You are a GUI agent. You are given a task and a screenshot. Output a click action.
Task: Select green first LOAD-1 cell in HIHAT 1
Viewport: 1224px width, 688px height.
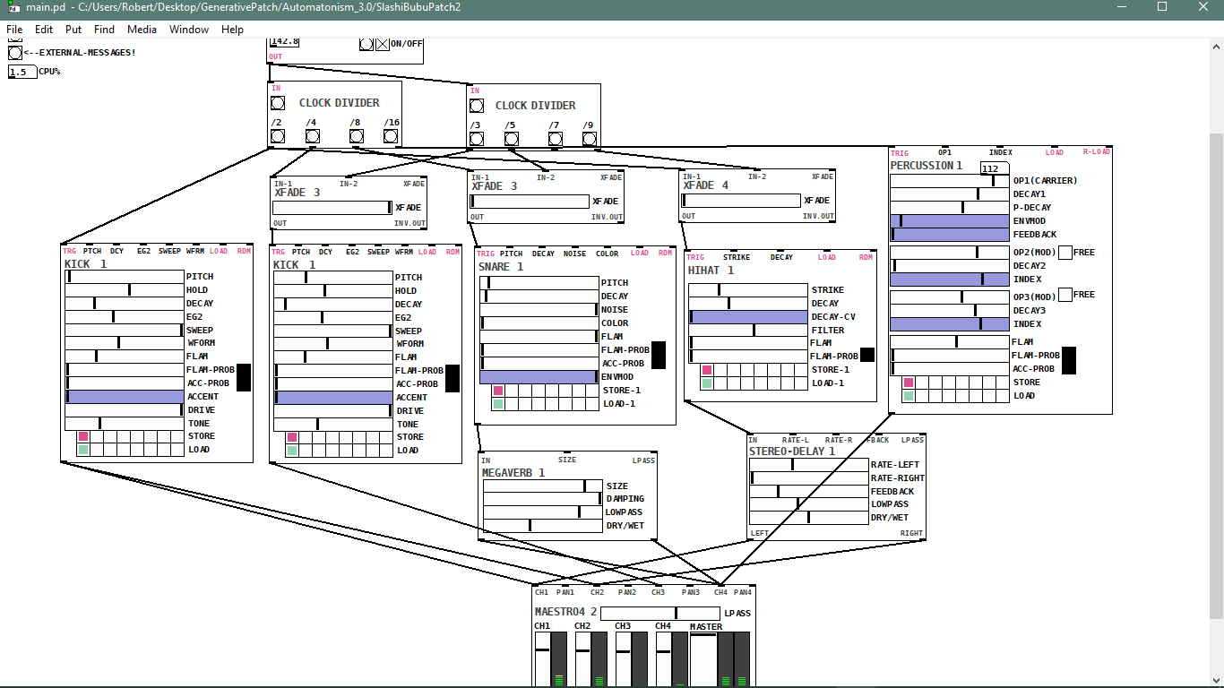pos(707,383)
